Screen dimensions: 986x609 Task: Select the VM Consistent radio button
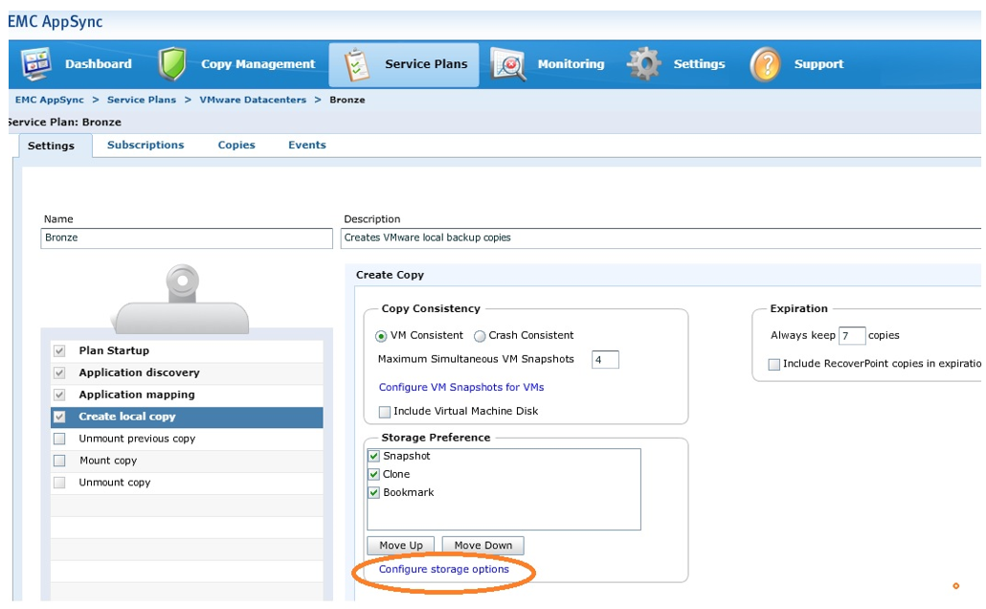point(381,336)
